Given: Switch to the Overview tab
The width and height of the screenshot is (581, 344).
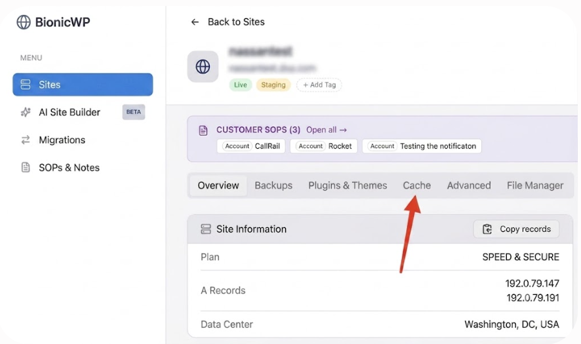Looking at the screenshot, I should pyautogui.click(x=218, y=185).
